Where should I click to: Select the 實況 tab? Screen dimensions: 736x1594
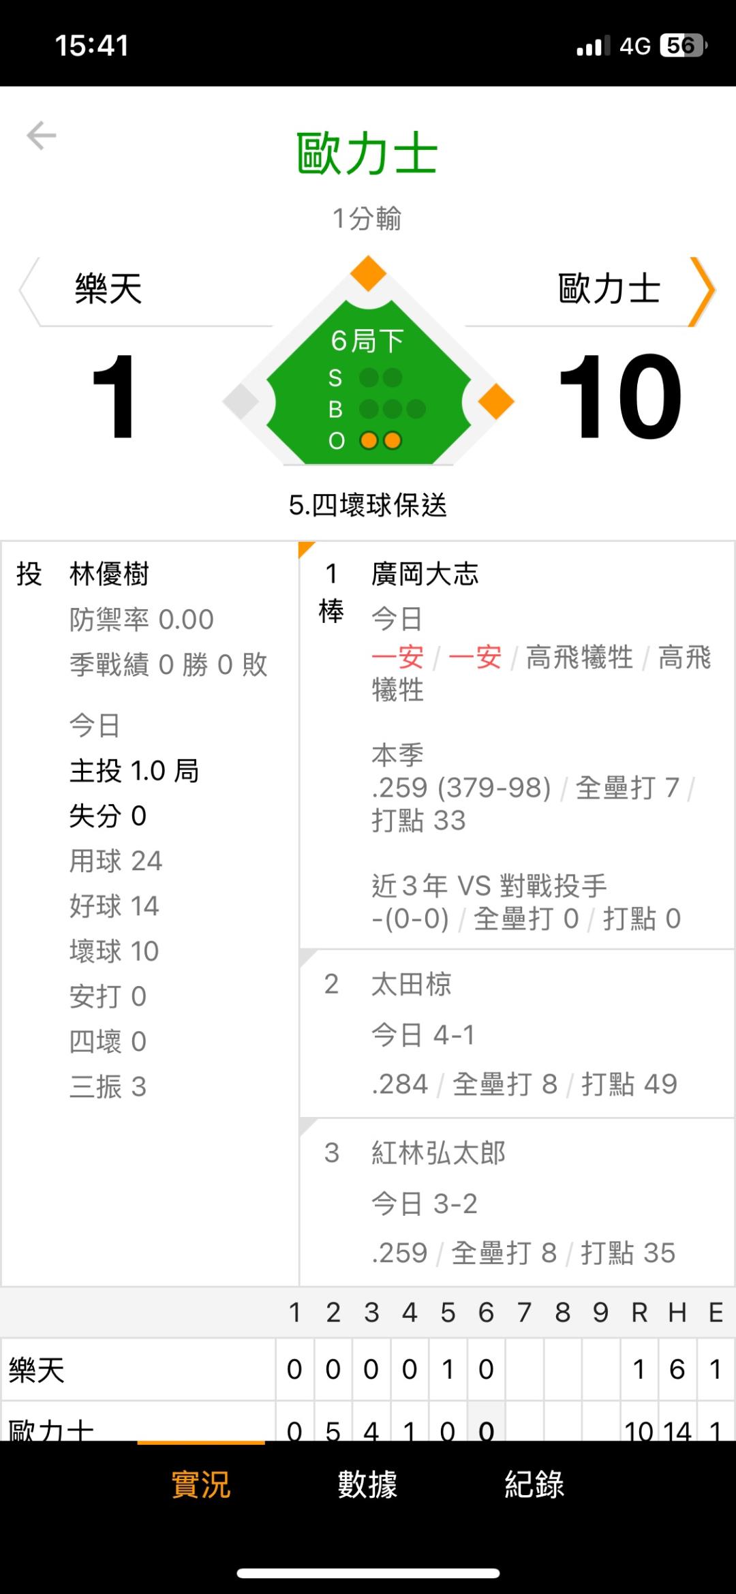(x=201, y=1484)
